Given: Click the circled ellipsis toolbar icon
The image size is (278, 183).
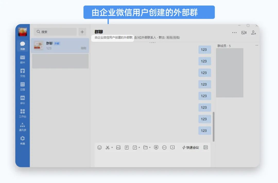Looking at the screenshot, I should pyautogui.click(x=164, y=148).
